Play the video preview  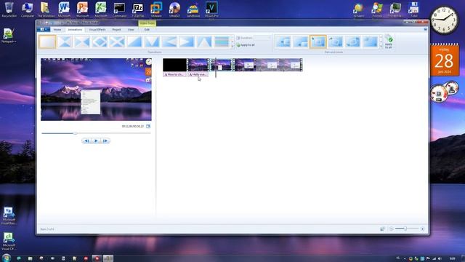pyautogui.click(x=96, y=140)
